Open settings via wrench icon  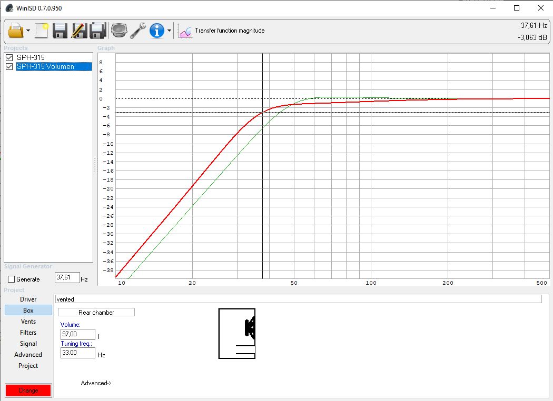tap(138, 31)
